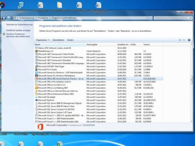Click the Microsoft Office Live Meeting 2007 icon

pyautogui.click(x=36, y=88)
